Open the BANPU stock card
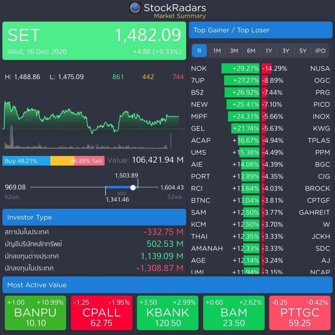335x335 pixels. pos(33,312)
